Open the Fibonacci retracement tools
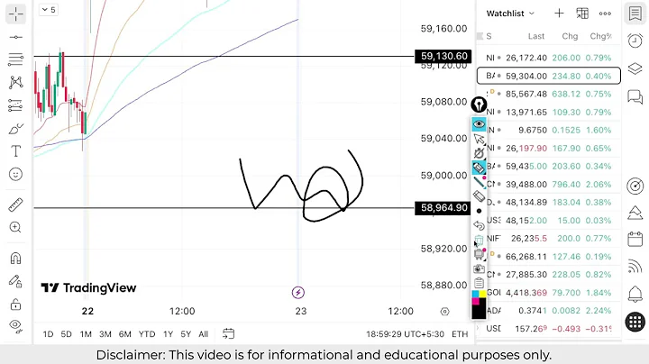The height and width of the screenshot is (364, 649). coord(15,59)
